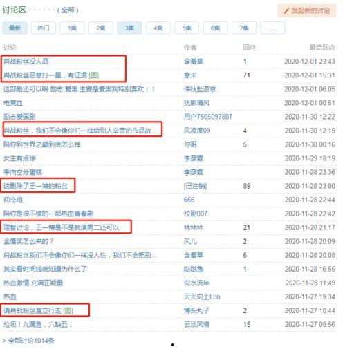Open thread 理智讨论，王一博是不是就演男二还可以

pyautogui.click(x=62, y=227)
